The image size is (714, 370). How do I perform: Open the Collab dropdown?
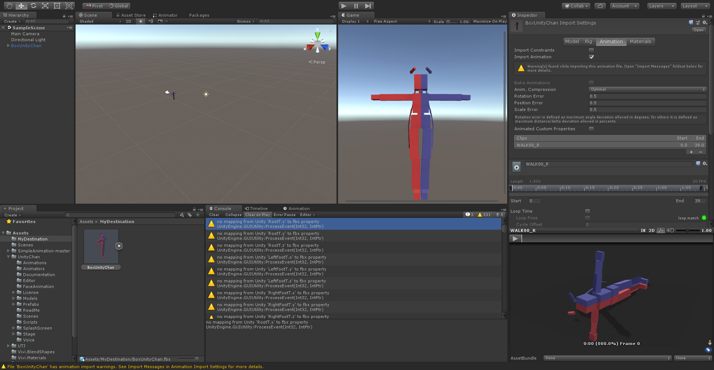click(x=576, y=6)
